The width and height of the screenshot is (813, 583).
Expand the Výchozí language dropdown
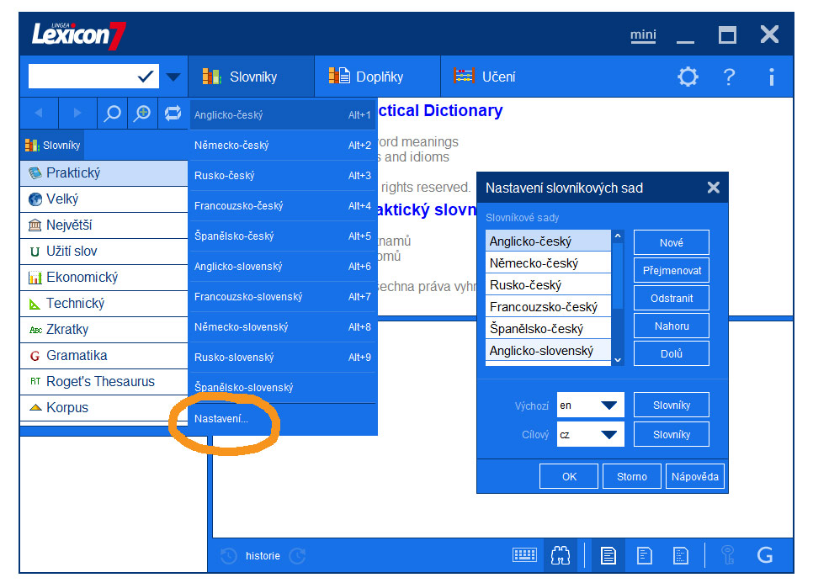[608, 405]
